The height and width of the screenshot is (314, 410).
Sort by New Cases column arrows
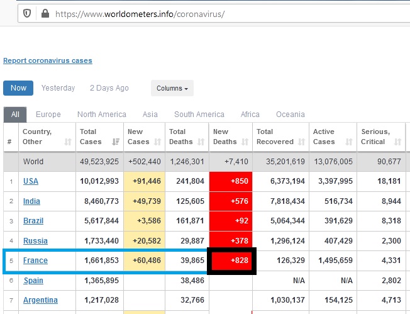pos(157,142)
